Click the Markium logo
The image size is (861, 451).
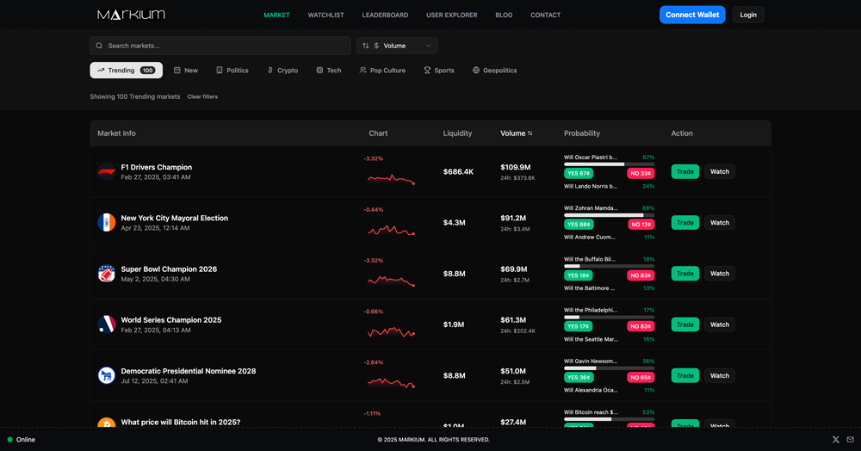[131, 15]
